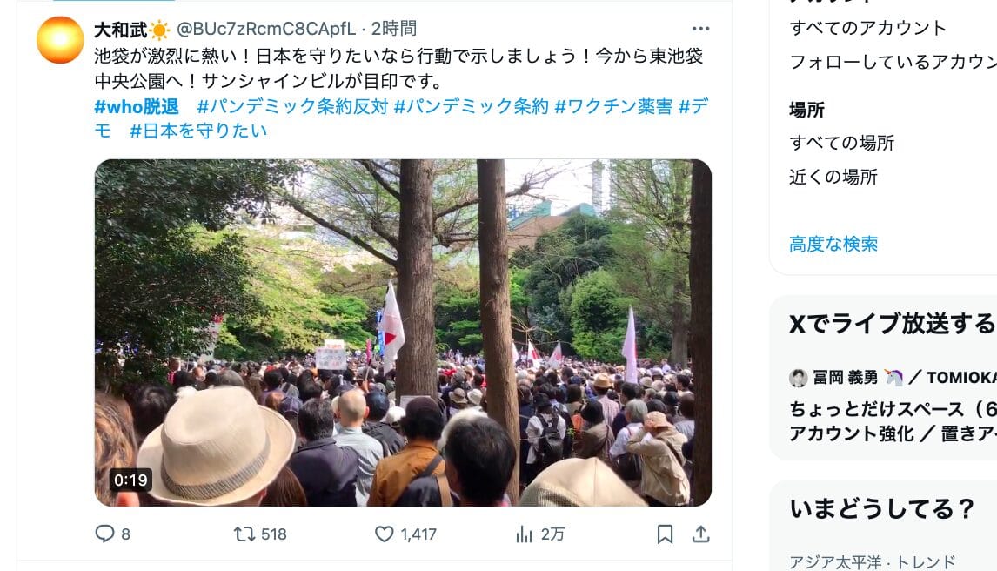Open the tweet's three-dot more menu
This screenshot has height=571, width=997.
[700, 29]
